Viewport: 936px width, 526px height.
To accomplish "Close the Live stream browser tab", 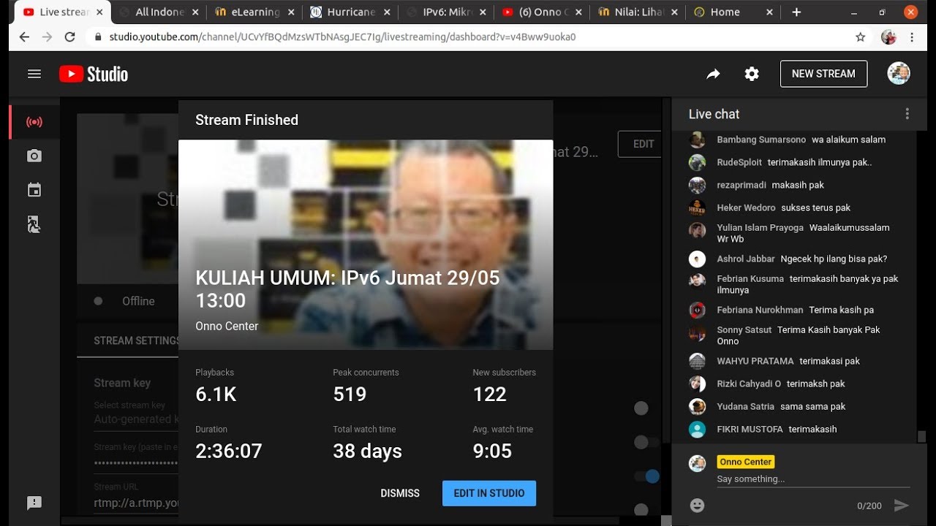I will point(99,12).
